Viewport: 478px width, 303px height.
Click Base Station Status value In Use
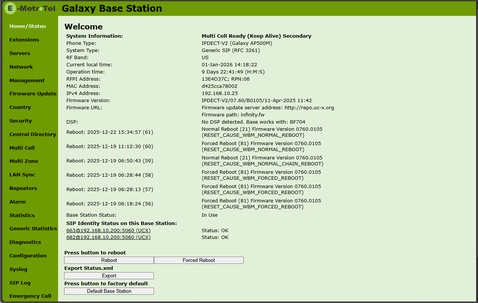click(x=210, y=215)
